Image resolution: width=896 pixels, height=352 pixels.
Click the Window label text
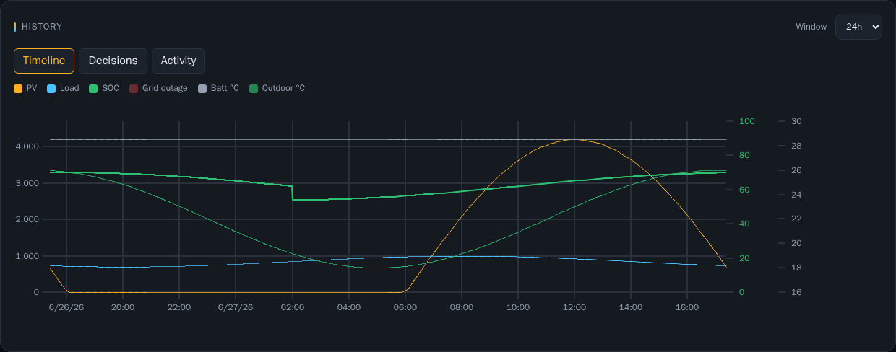click(x=811, y=27)
